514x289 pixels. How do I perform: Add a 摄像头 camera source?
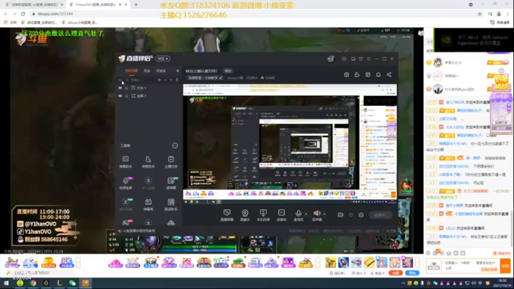[x=245, y=215]
